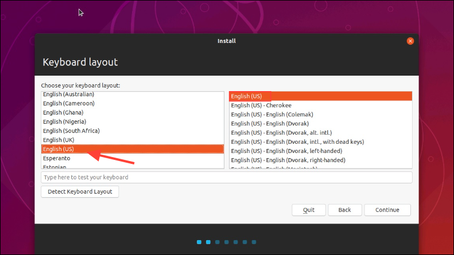Viewport: 454px width, 255px height.
Task: Select English (Cameroon) keyboard layout
Action: coord(133,103)
